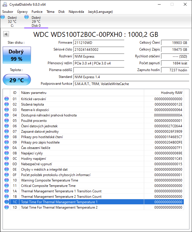The image size is (192, 232).
Task: Select the Nebezpečné vypnutí parameter name
Action: coord(36,164)
